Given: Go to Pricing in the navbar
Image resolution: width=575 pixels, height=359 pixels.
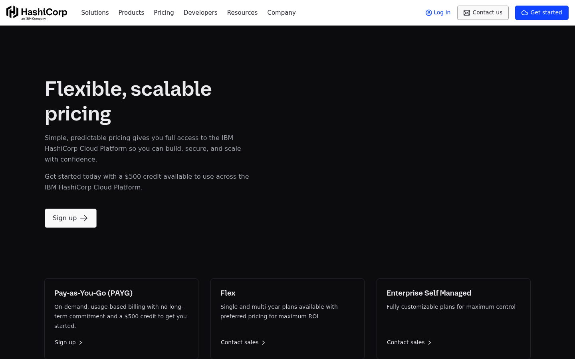Looking at the screenshot, I should tap(164, 13).
